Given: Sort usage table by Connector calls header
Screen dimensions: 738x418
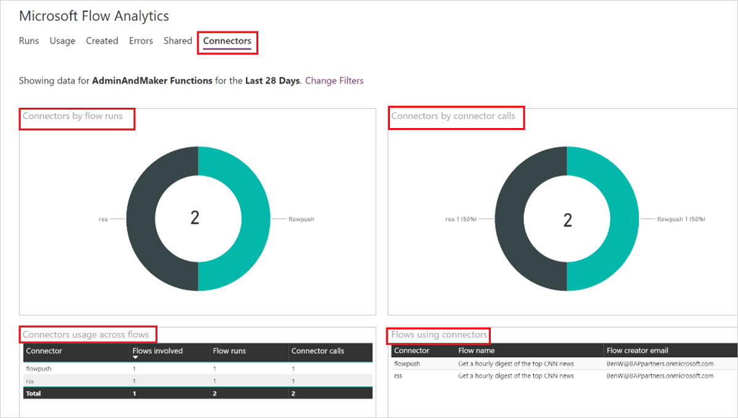Looking at the screenshot, I should [x=317, y=351].
